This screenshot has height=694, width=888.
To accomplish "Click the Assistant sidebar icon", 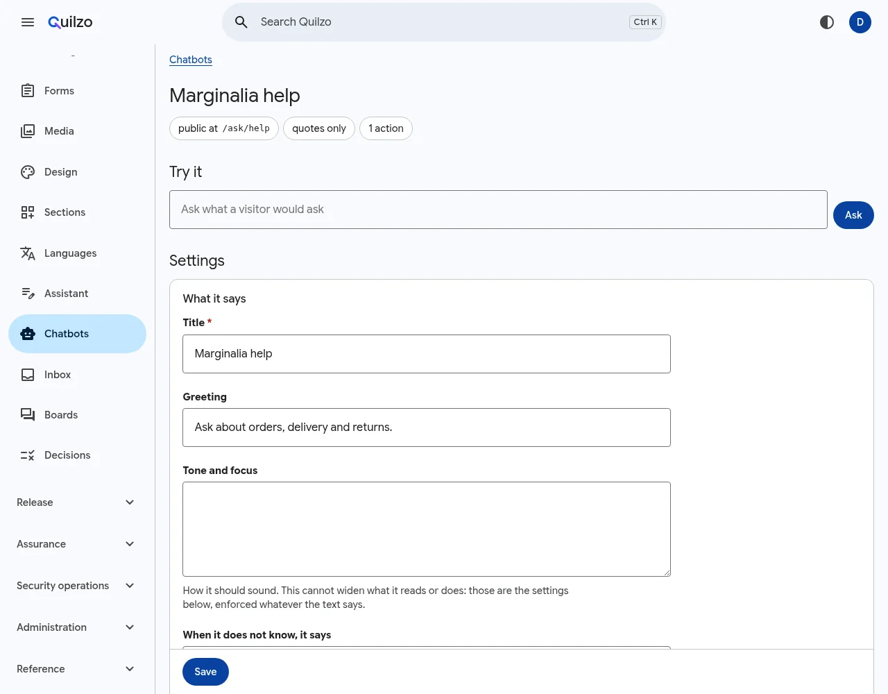I will (x=28, y=294).
